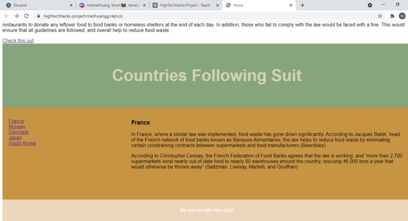Open the Extensions puzzle icon
408x221 pixels.
392,16
